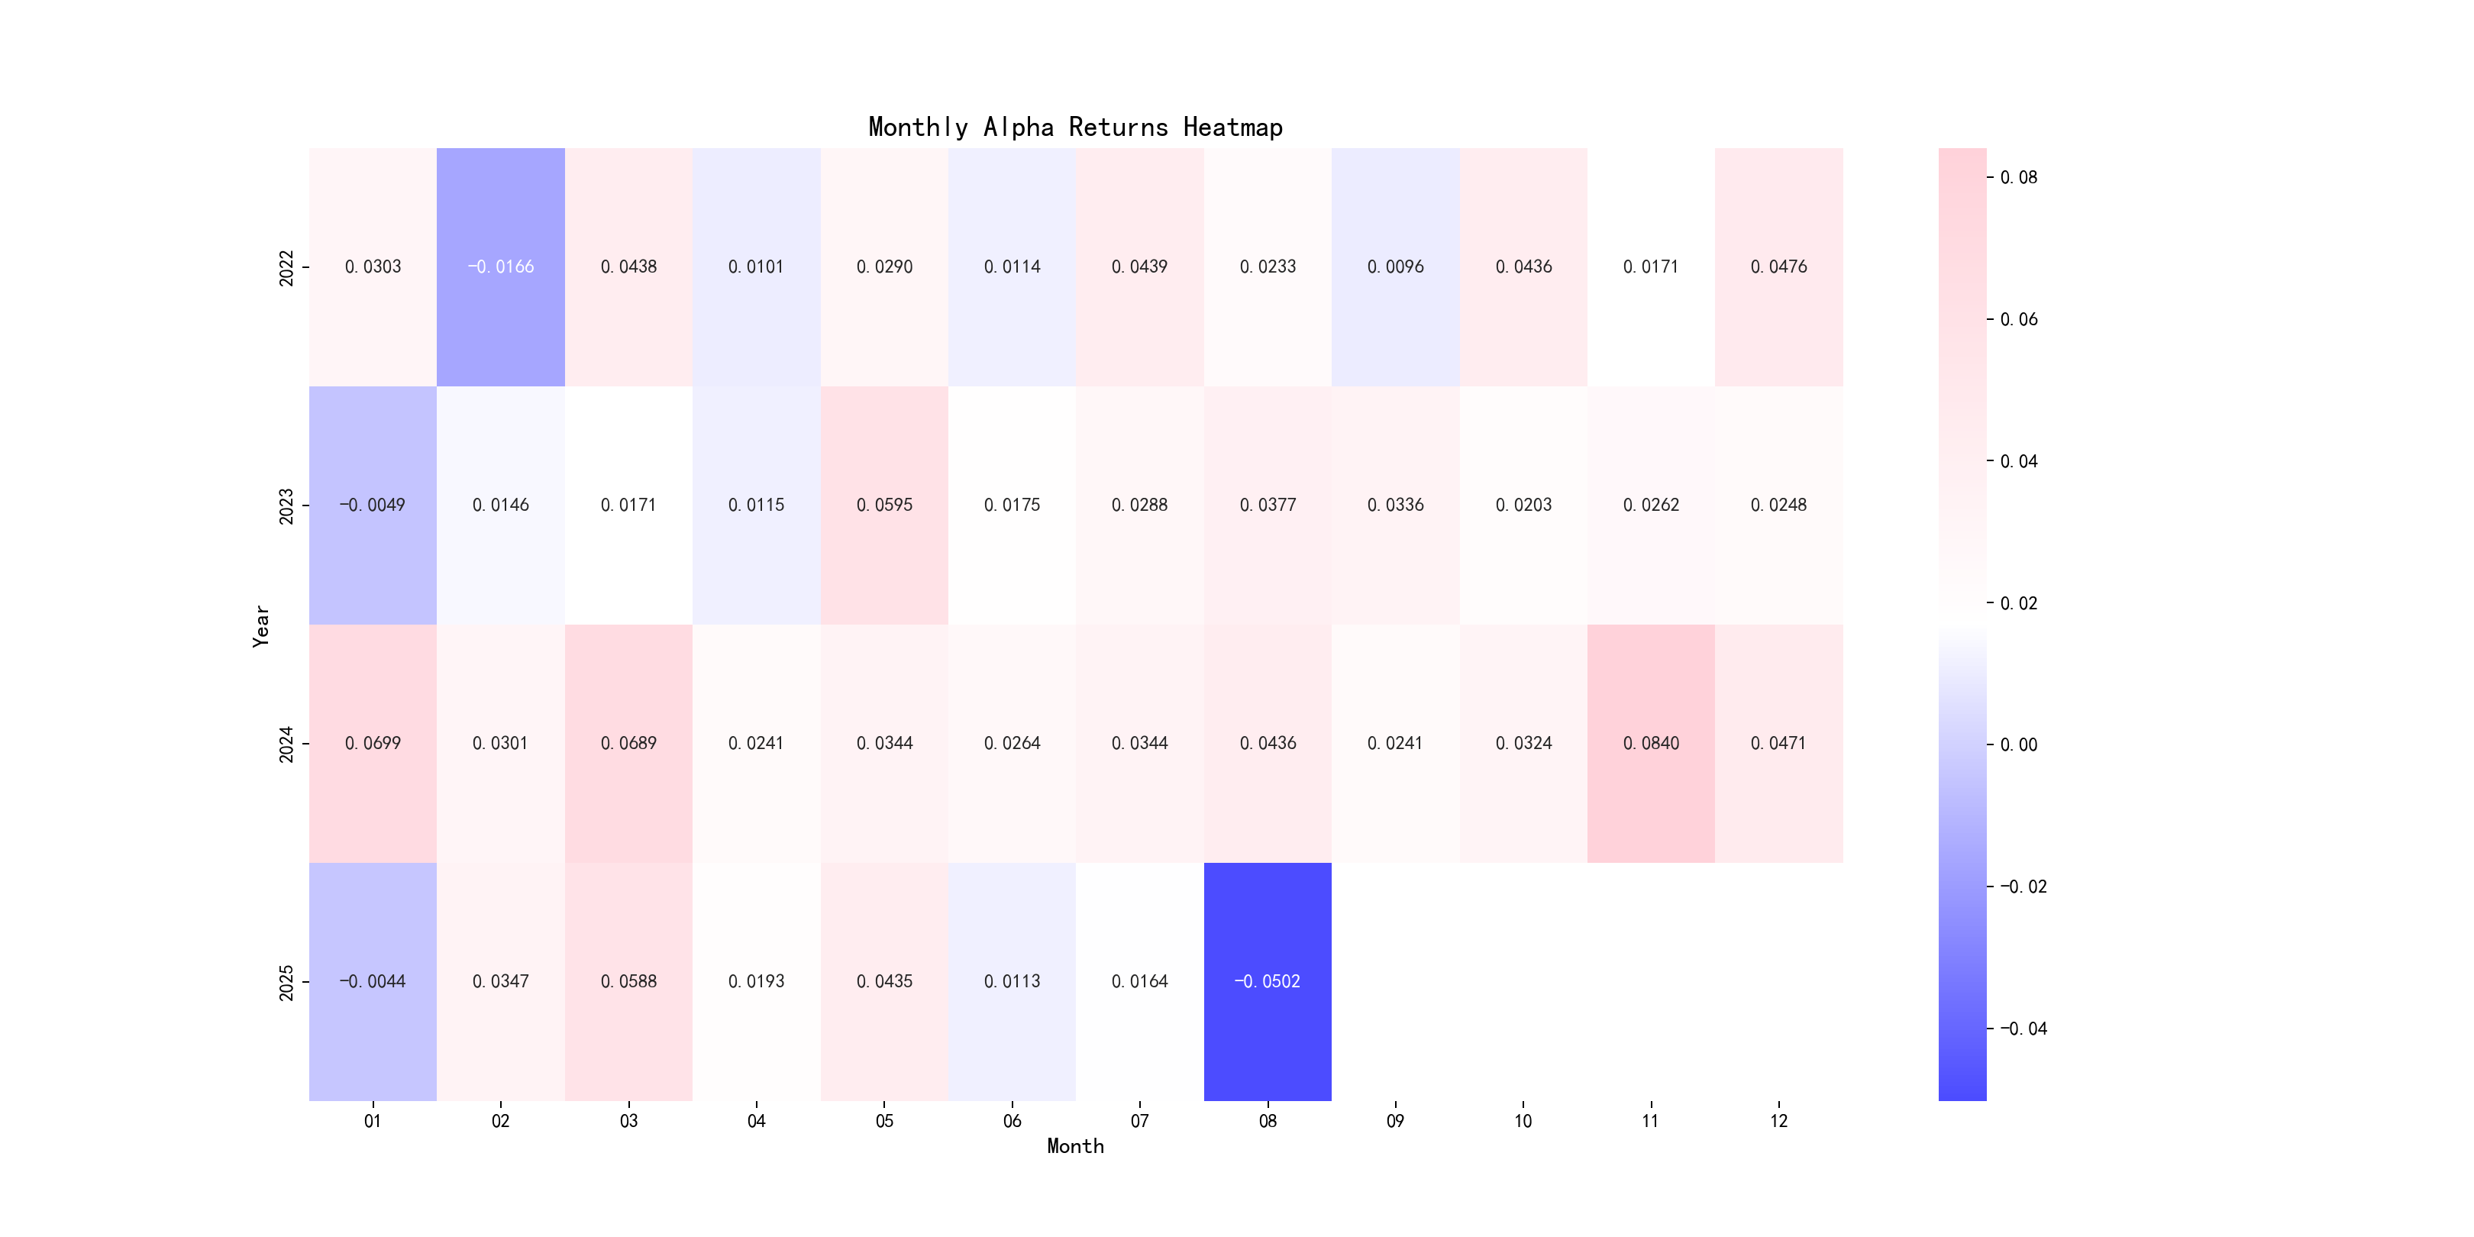2474x1237 pixels.
Task: Select the 2024 January cell showing 0.0699
Action: click(x=373, y=744)
